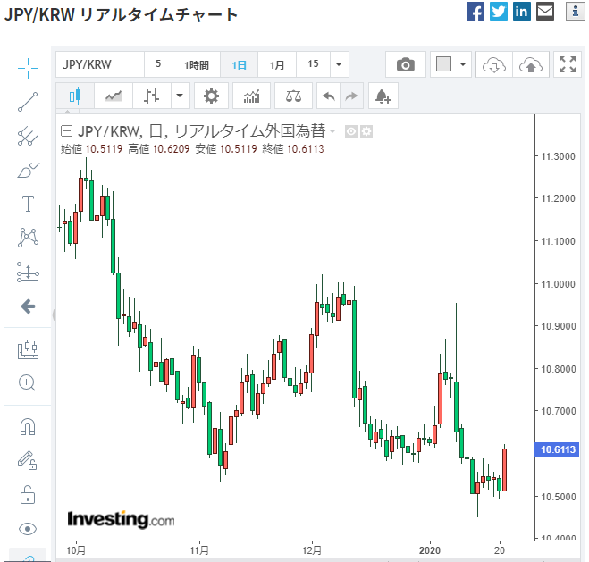Select the 1日 interval

[x=239, y=64]
